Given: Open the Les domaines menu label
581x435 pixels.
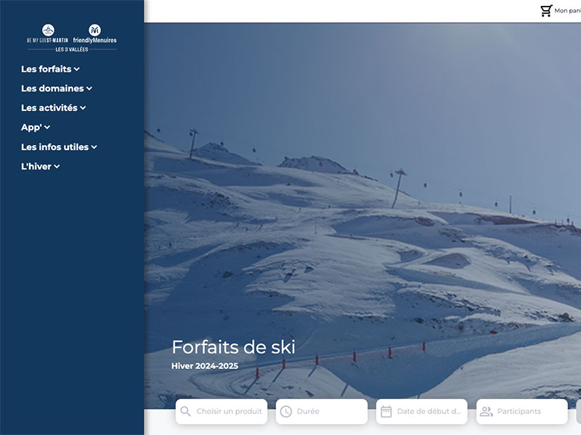Looking at the screenshot, I should coord(52,89).
